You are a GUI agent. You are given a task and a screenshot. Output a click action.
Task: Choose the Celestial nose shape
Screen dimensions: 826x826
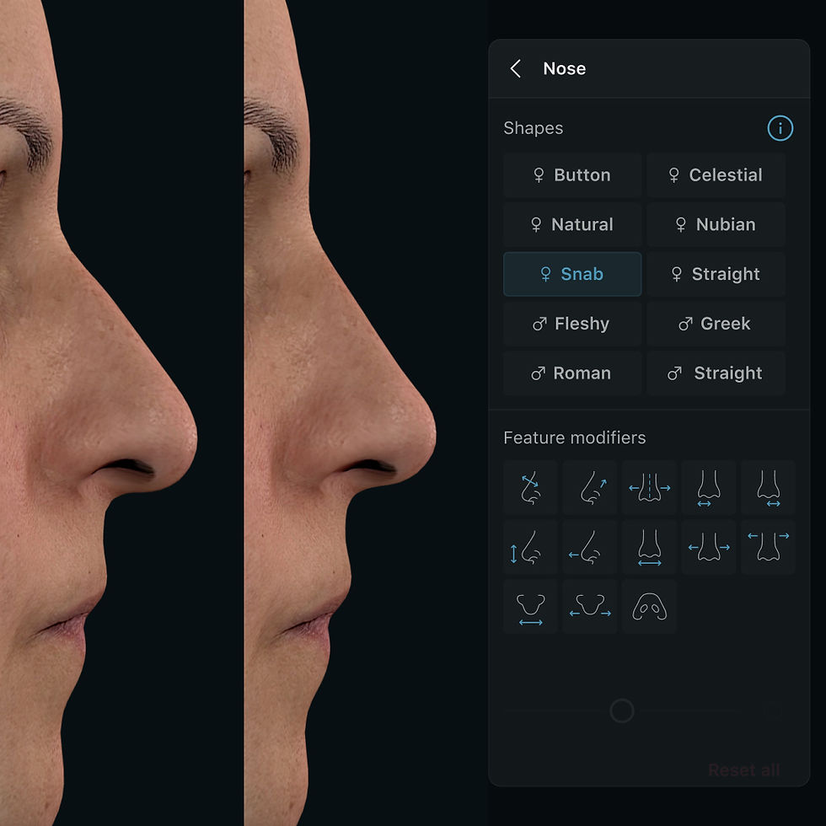pos(716,174)
